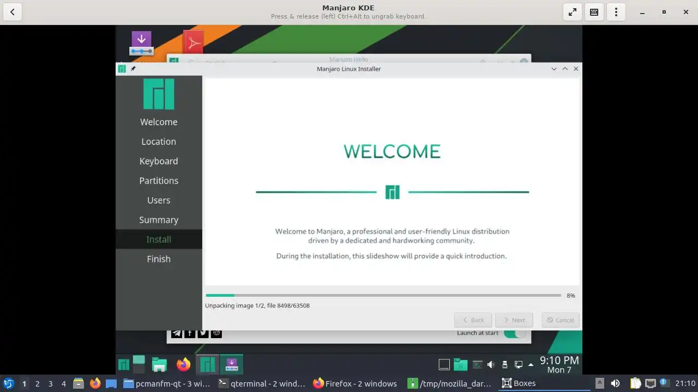This screenshot has height=392, width=698.
Task: Open host notification tray icon
Action: (664, 383)
